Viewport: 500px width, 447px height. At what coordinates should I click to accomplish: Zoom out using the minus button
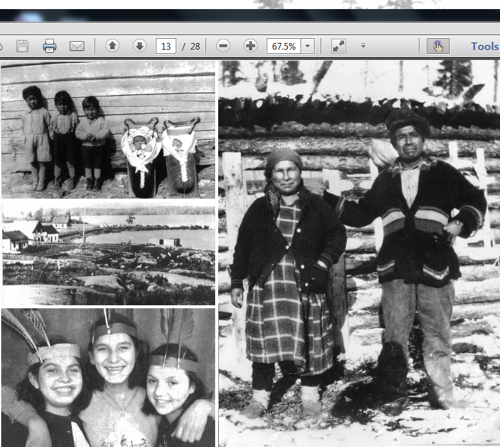point(223,46)
